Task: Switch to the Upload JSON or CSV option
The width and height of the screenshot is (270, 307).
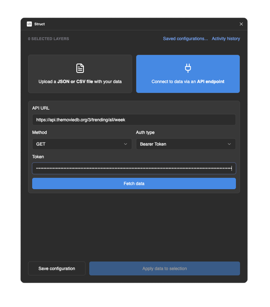Action: 80,74
